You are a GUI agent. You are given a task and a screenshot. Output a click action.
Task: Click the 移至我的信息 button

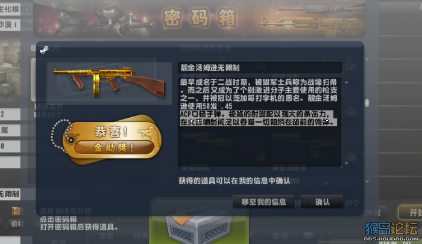tap(263, 202)
